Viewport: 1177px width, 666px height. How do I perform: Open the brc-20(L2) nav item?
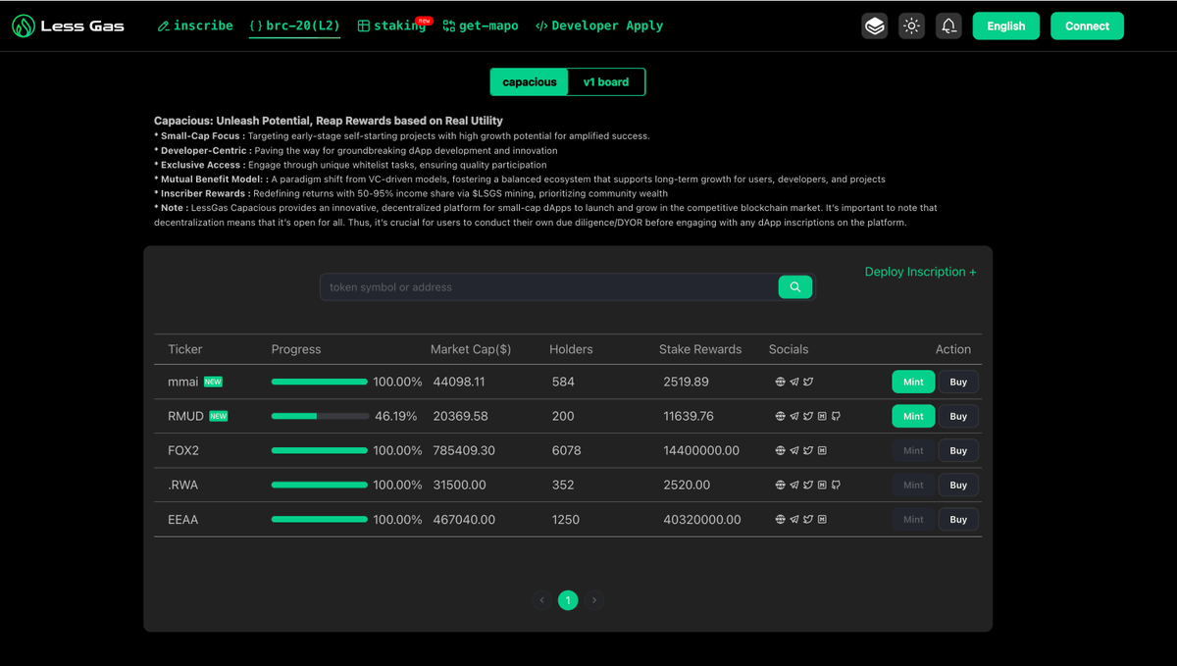[295, 26]
